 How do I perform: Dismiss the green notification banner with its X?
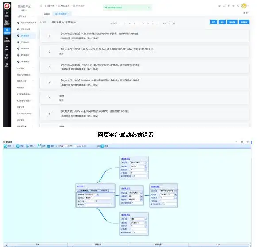pos(149,8)
